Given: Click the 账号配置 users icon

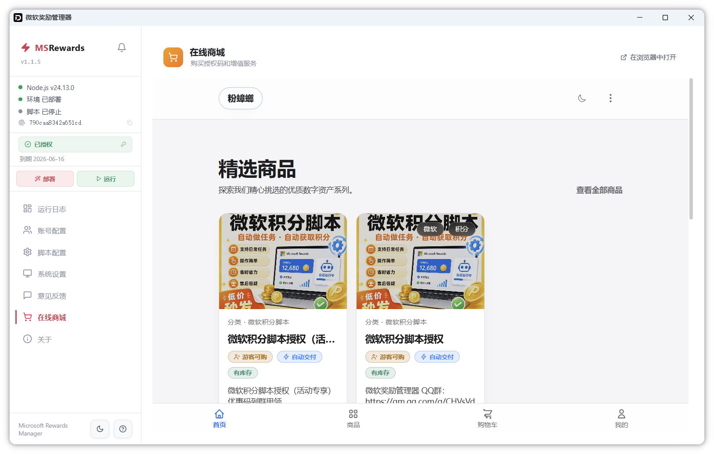Looking at the screenshot, I should (x=27, y=230).
